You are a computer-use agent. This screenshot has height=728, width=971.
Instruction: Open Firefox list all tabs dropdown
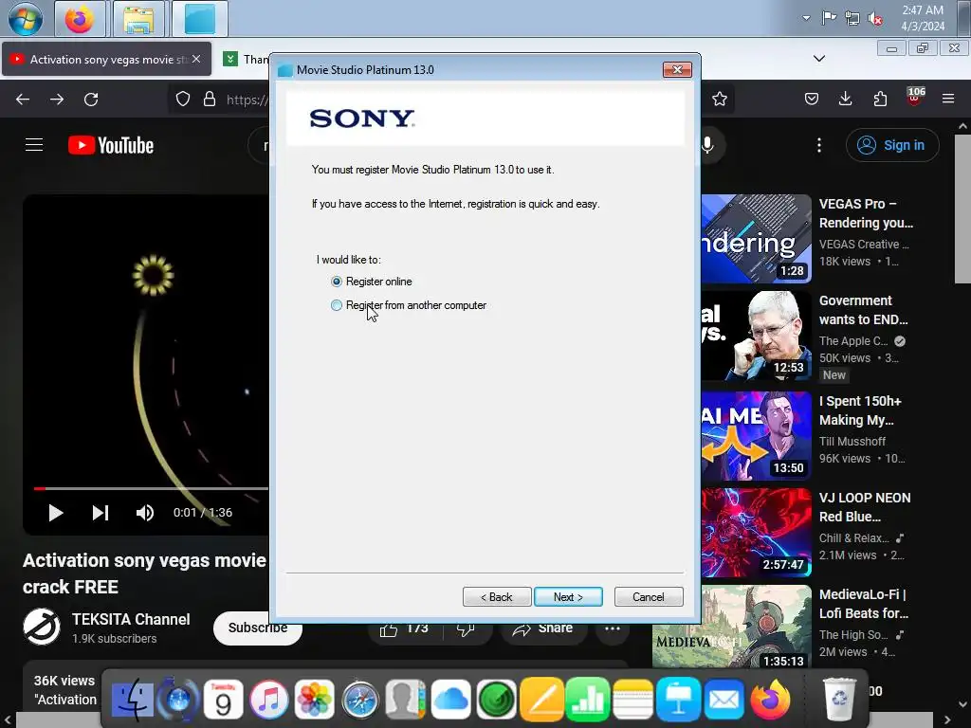[819, 58]
